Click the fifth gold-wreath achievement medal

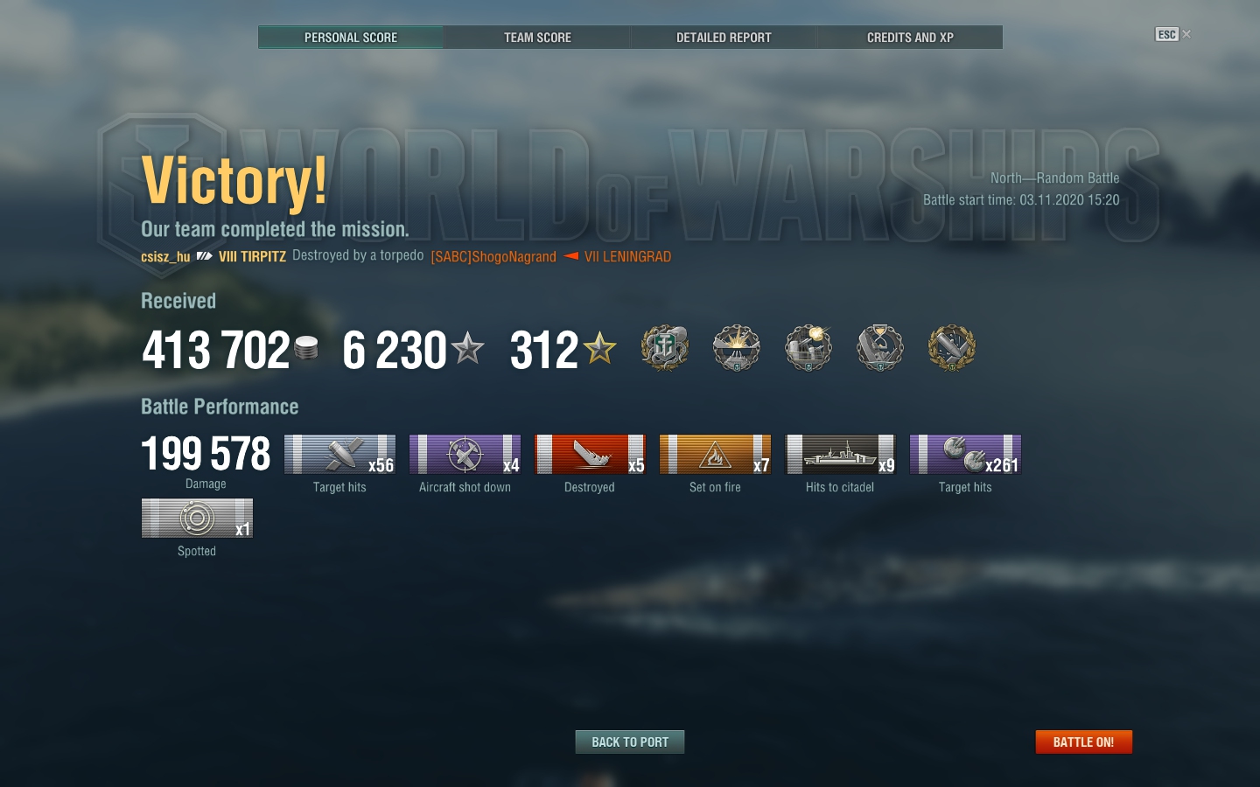click(952, 348)
